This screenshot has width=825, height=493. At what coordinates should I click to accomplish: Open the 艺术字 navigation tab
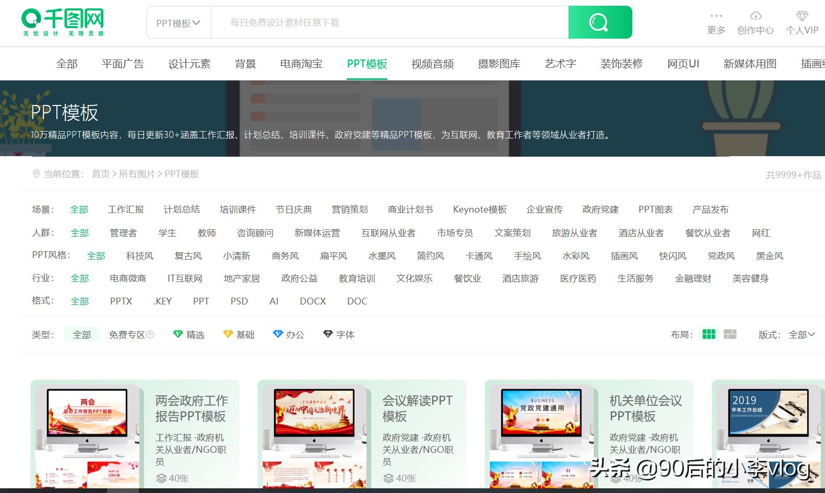point(560,64)
